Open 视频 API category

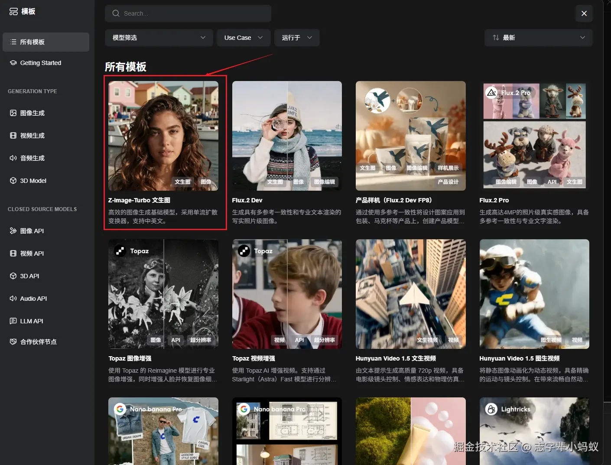(46, 254)
